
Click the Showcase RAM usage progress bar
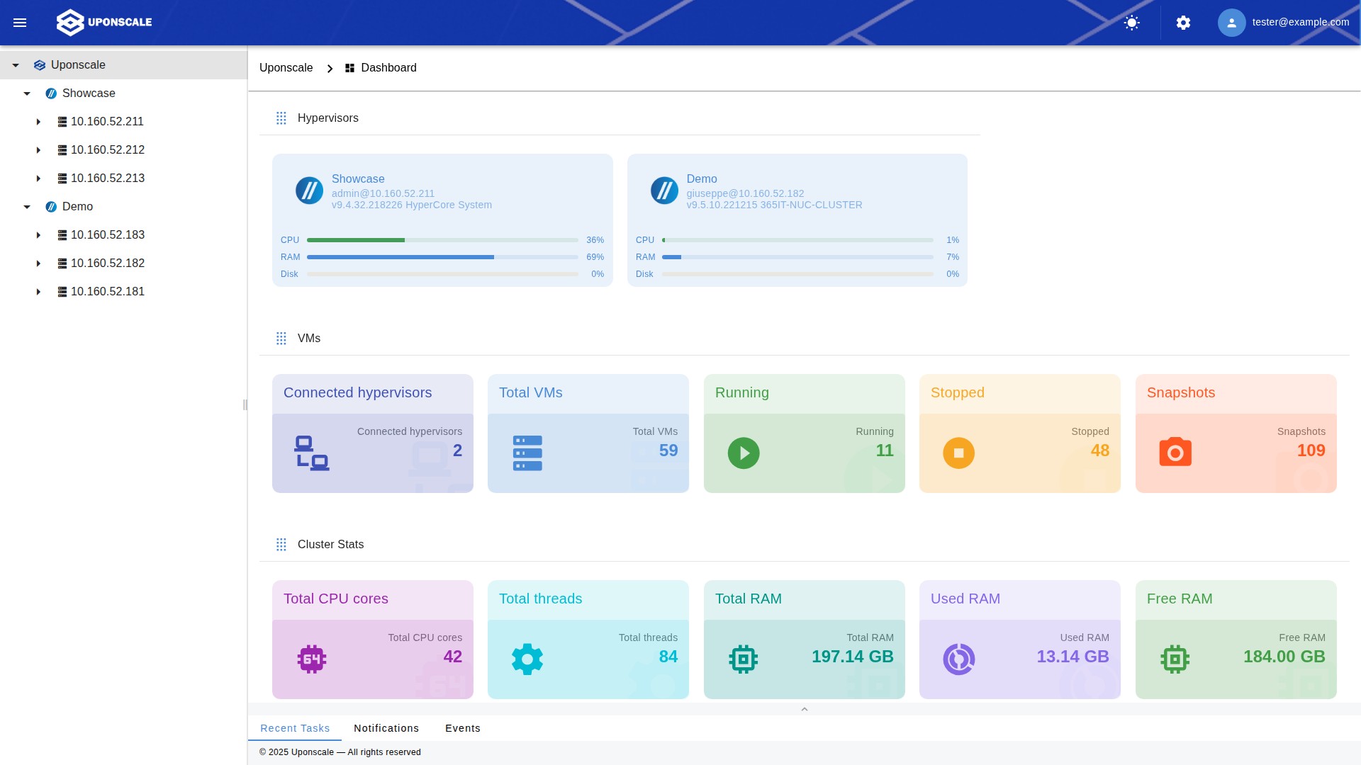pos(443,256)
